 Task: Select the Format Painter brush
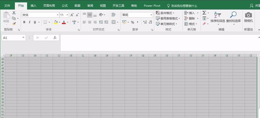14,24
